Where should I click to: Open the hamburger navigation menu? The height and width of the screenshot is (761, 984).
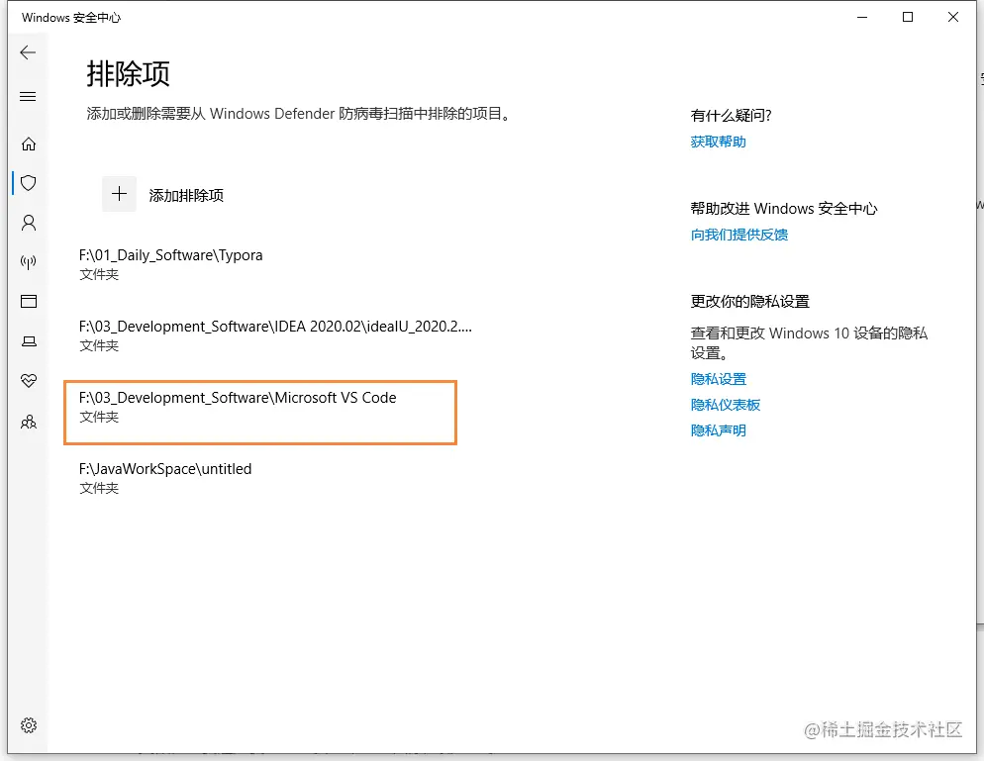[28, 97]
